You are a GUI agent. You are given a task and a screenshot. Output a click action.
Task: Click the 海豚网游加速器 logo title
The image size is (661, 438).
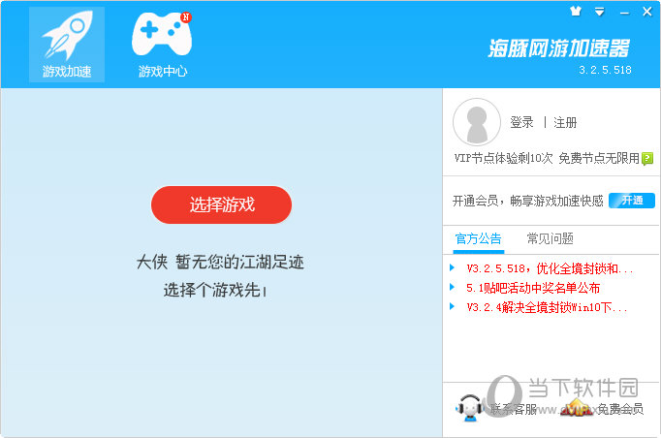click(x=559, y=48)
